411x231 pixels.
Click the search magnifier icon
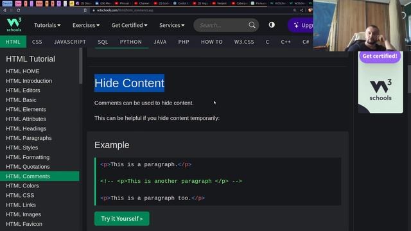(x=252, y=25)
